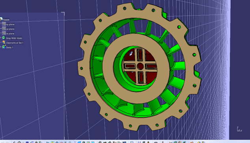Screen dimensions: 250x143
Task: Select Body.1 in the specification tree
Action: [9, 47]
